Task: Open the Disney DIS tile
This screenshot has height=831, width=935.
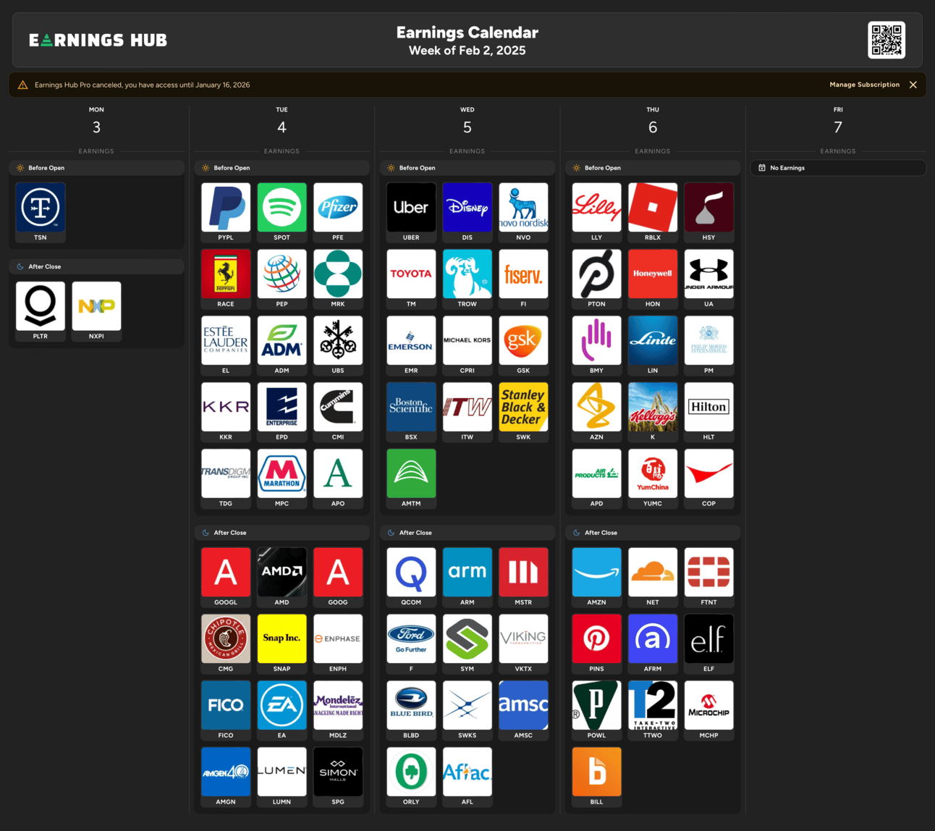Action: point(467,212)
